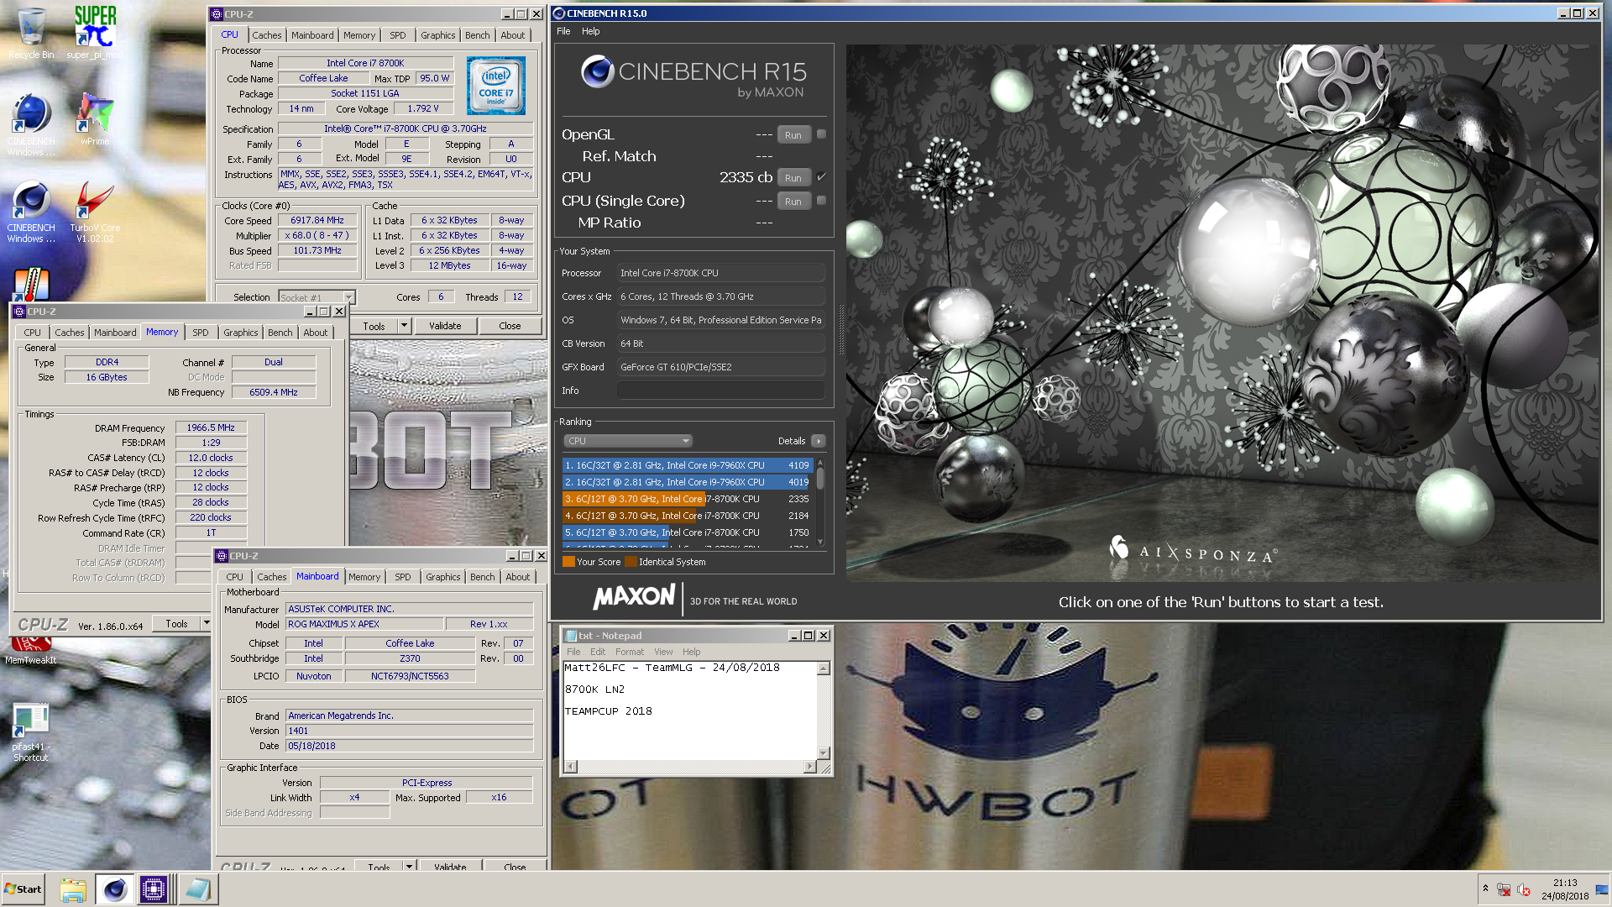
Task: Open the taskbar clock and date
Action: [x=1565, y=889]
